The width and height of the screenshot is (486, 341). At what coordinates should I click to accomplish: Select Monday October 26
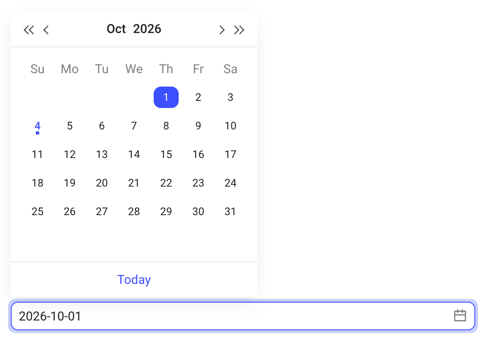(x=70, y=211)
